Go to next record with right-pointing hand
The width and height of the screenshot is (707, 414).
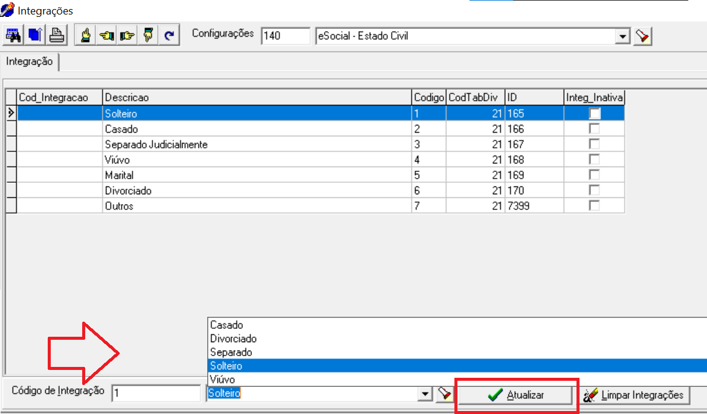tap(128, 36)
